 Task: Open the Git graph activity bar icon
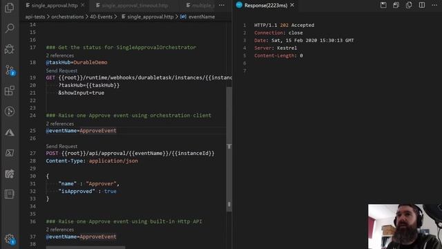[x=9, y=111]
